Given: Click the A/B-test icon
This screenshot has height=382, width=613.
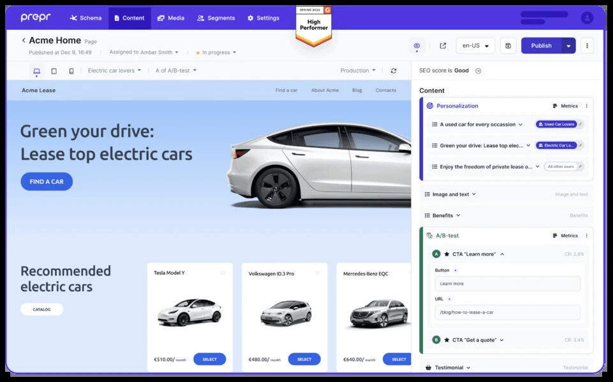Looking at the screenshot, I should coord(429,236).
